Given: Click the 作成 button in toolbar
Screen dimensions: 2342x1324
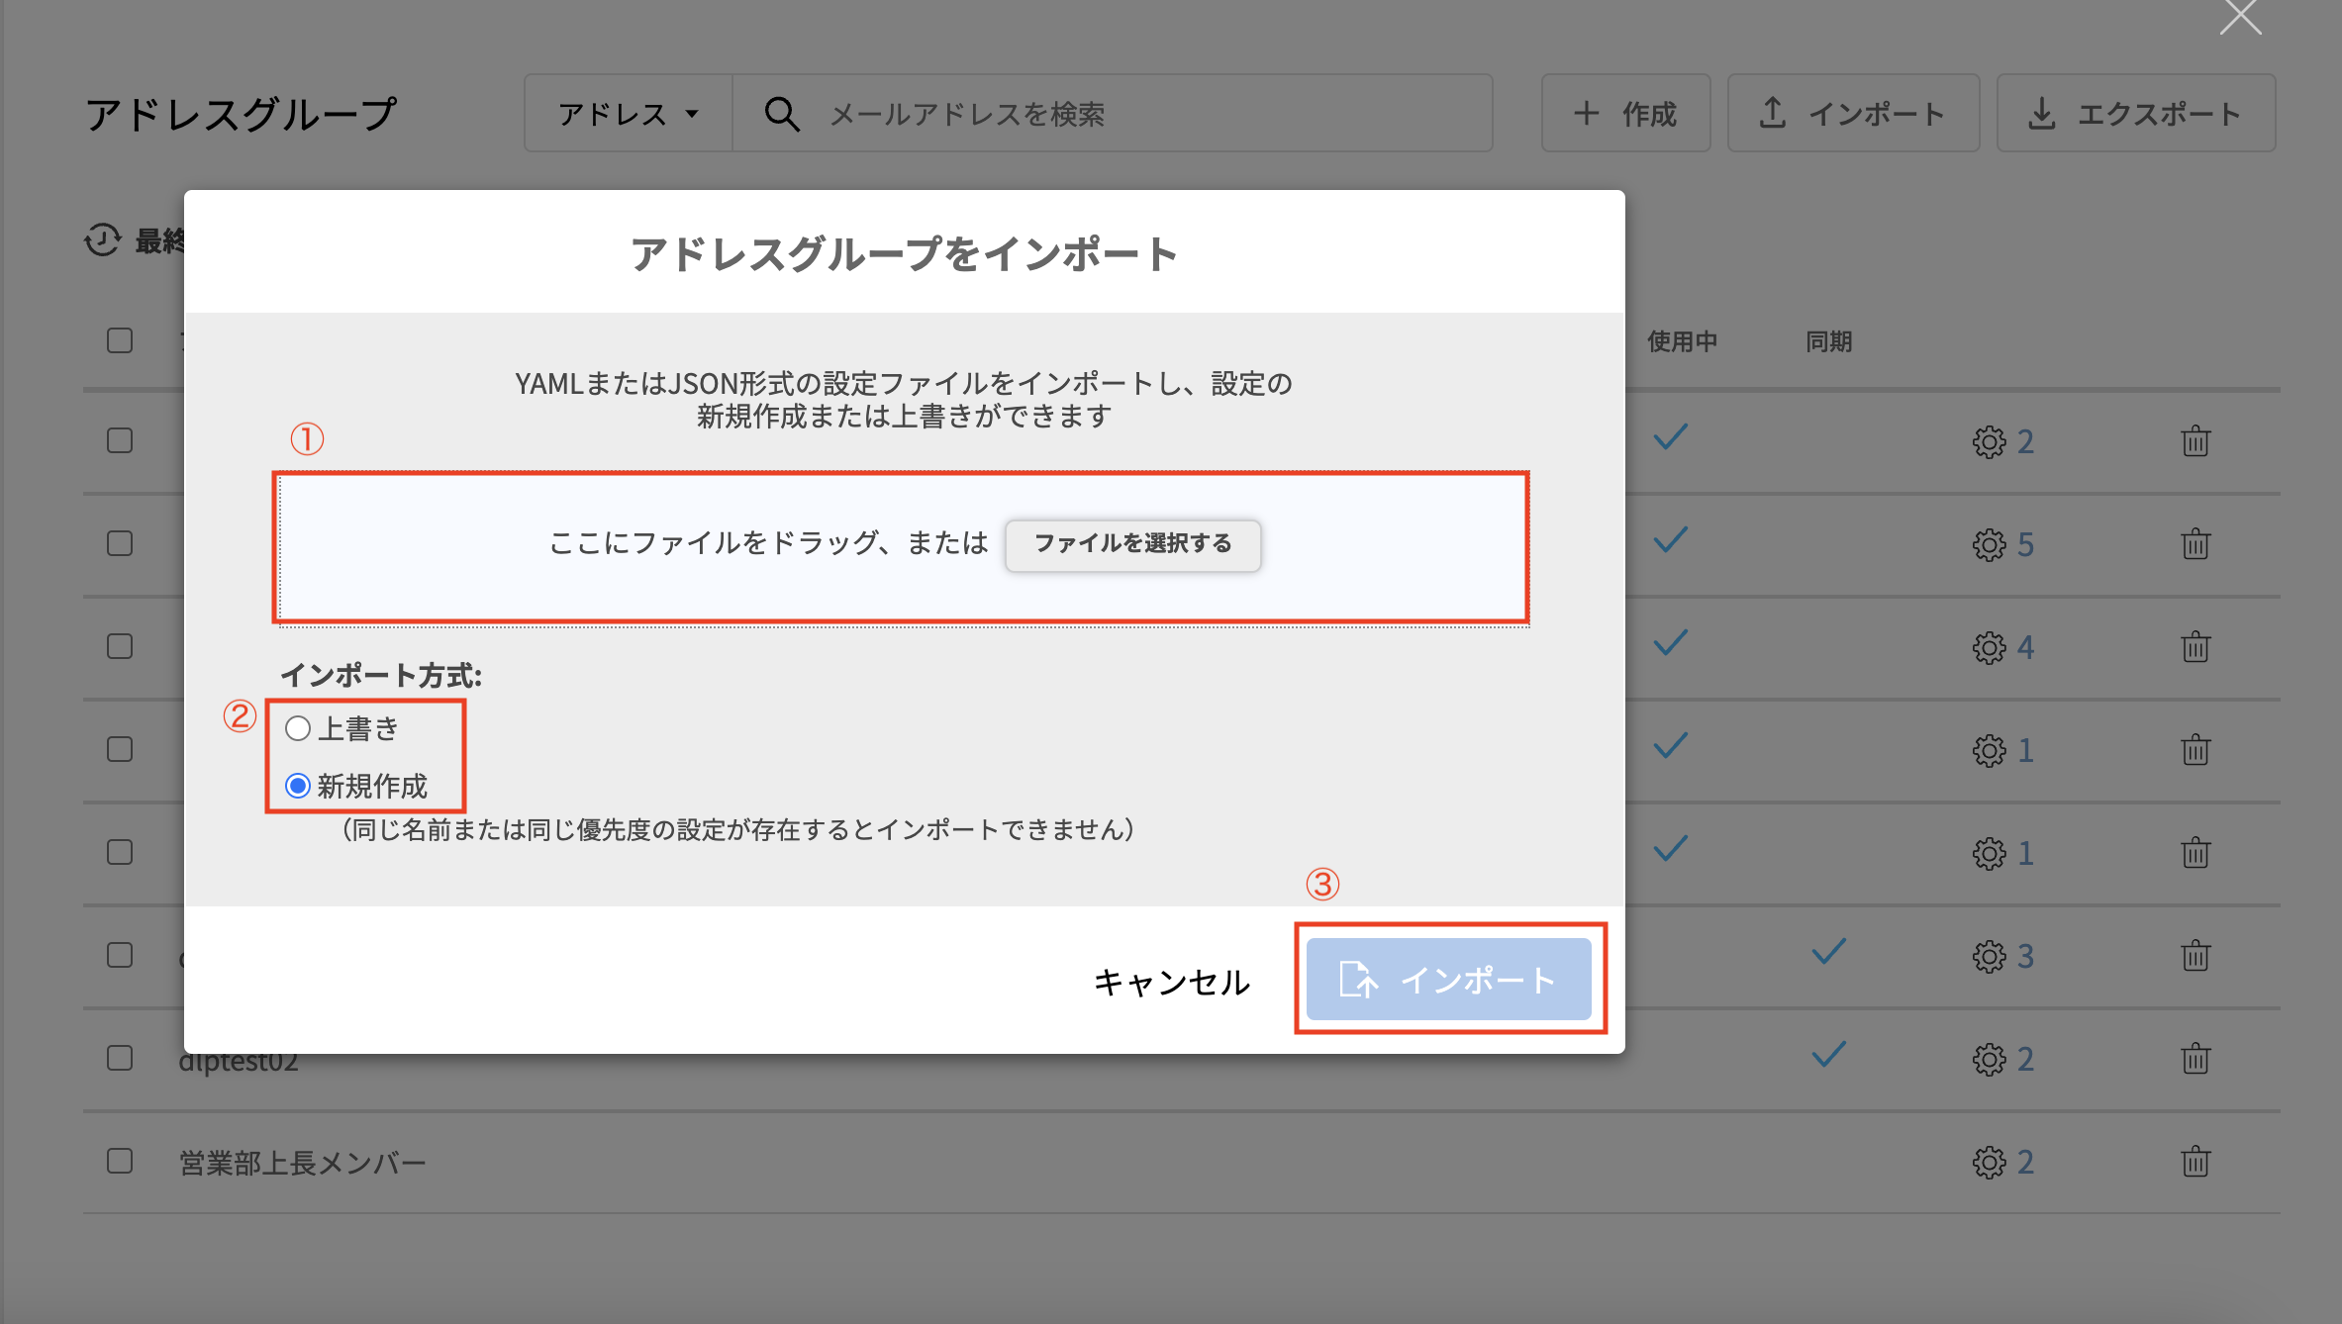Looking at the screenshot, I should point(1625,114).
